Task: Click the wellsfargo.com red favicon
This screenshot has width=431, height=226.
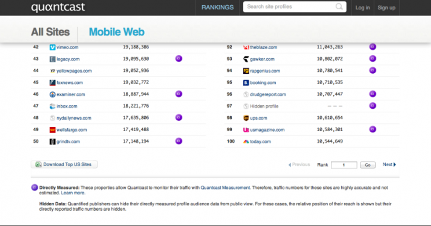Action: 52,130
